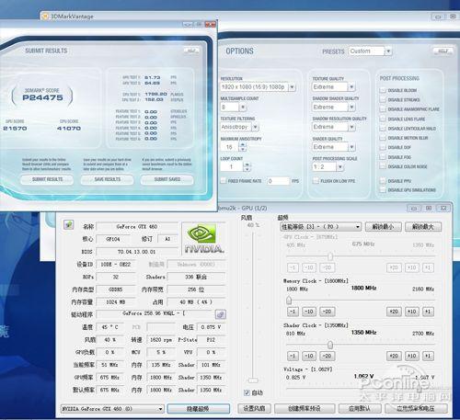
Task: Enable the Disable Anamorphic Flare checkbox
Action: coord(383,109)
